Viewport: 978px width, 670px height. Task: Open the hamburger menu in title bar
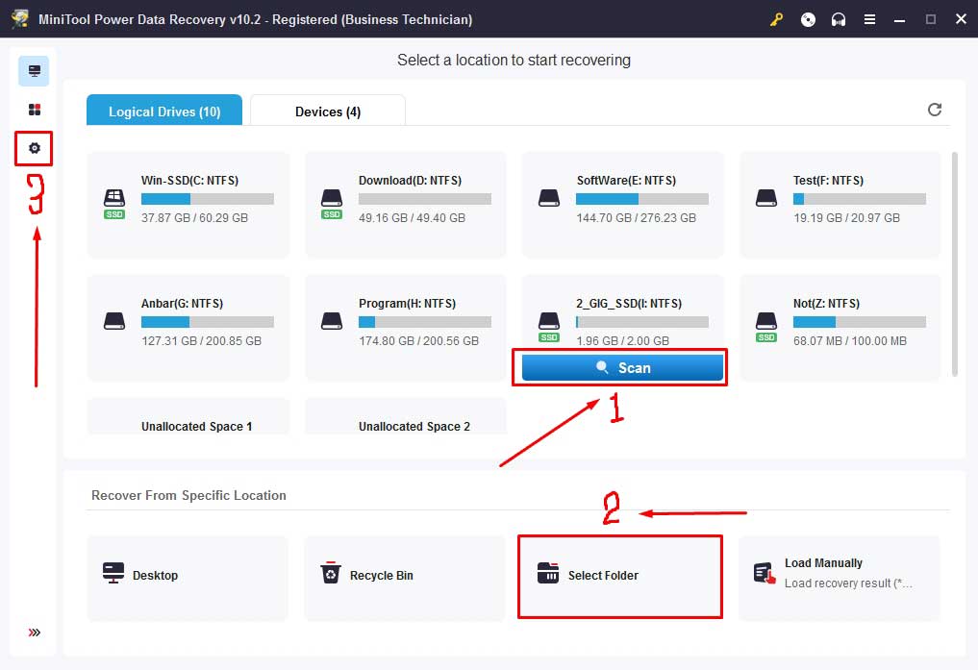pyautogui.click(x=869, y=19)
